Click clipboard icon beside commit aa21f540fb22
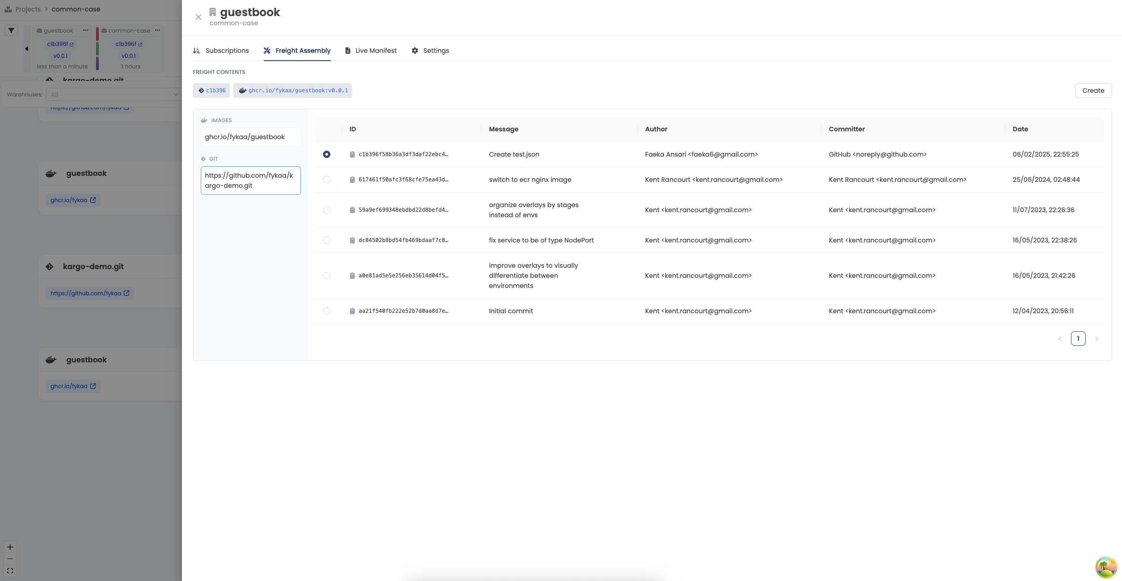The image size is (1122, 581). (x=352, y=311)
